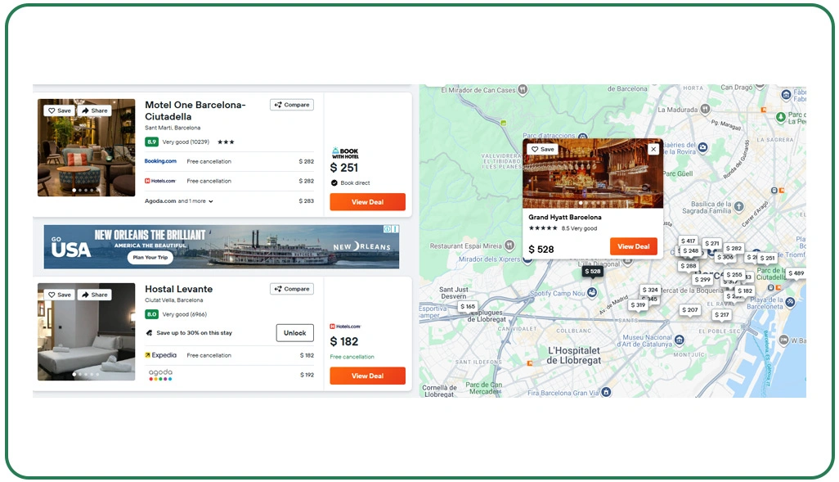Click View Deal for Motel One Barcelona
The width and height of the screenshot is (839, 482).
[x=367, y=200]
